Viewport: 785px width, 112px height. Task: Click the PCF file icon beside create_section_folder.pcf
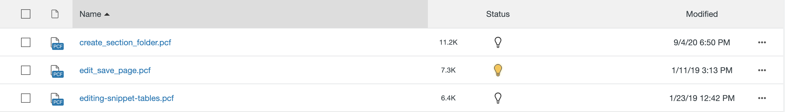click(x=57, y=43)
